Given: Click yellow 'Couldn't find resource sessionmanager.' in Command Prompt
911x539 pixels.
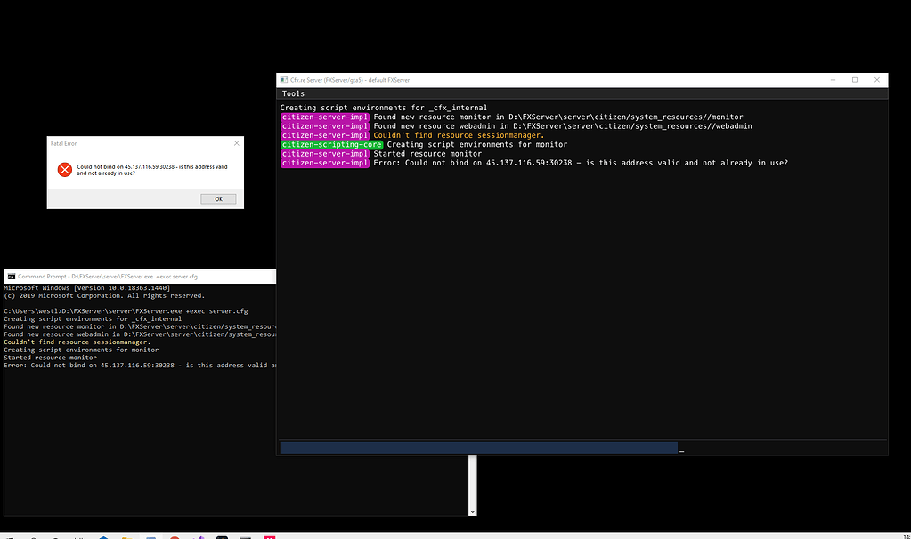Looking at the screenshot, I should (77, 342).
